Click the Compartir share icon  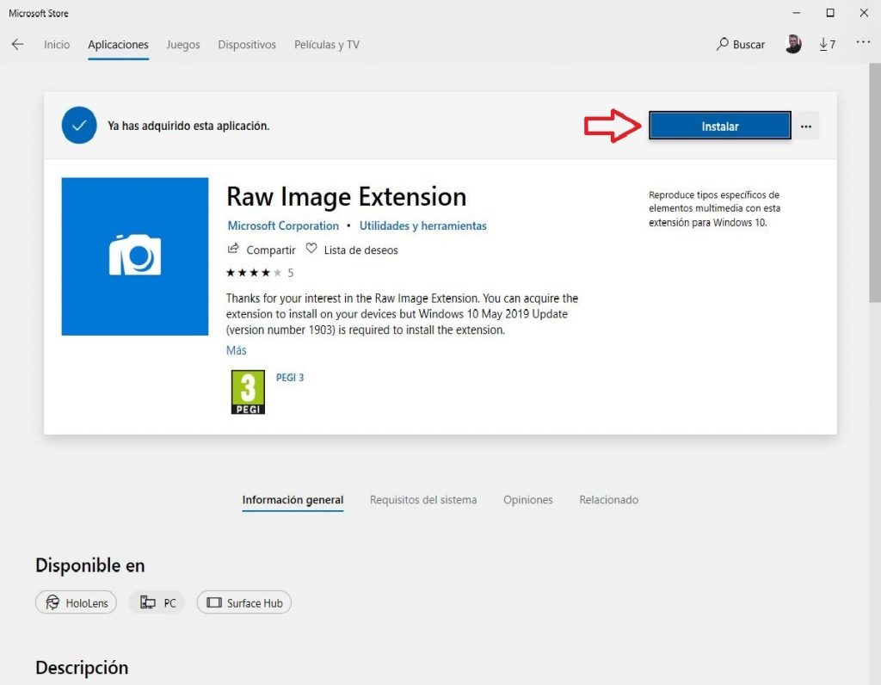pos(233,249)
